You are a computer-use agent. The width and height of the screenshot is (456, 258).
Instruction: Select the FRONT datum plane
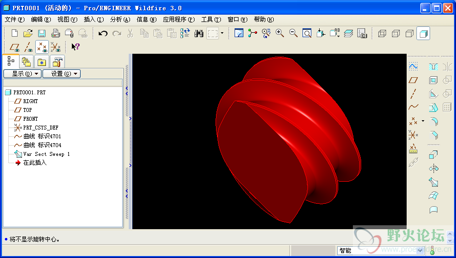[30, 119]
